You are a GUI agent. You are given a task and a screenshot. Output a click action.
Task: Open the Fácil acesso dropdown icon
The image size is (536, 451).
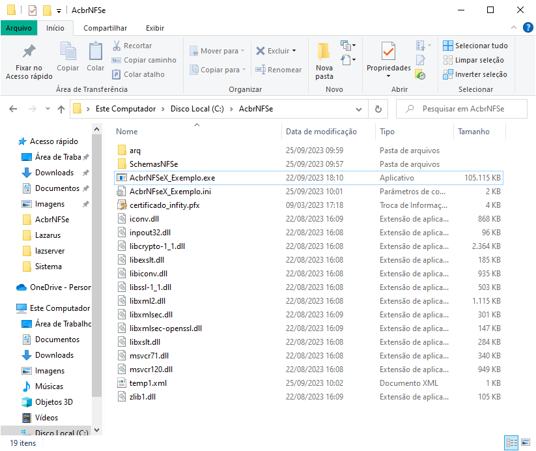[348, 60]
